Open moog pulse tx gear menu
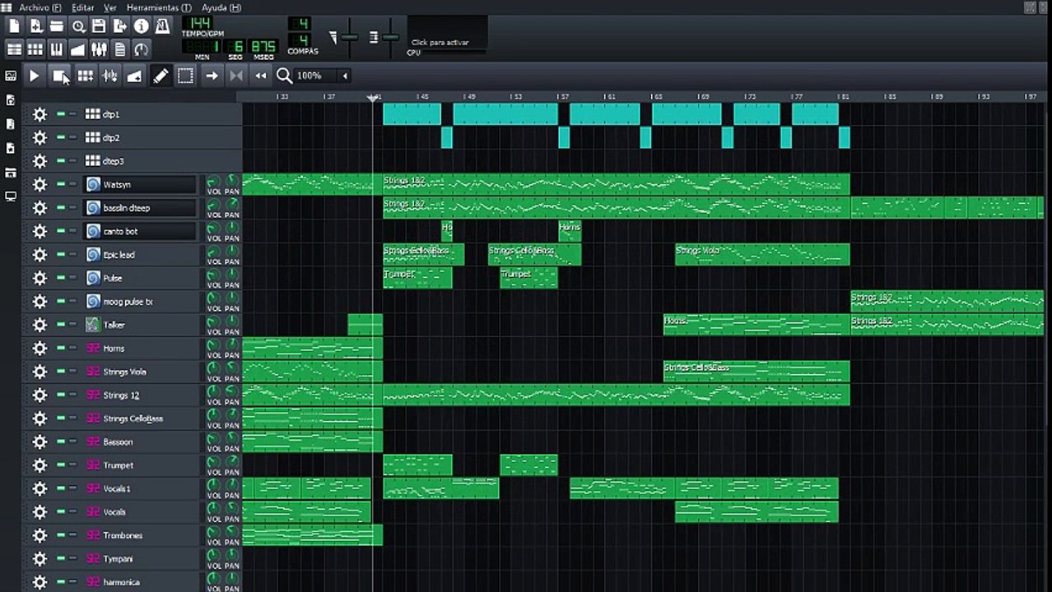1052x592 pixels. pos(40,301)
